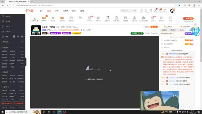Open the flame icon with new badge
The width and height of the screenshot is (202, 114).
tap(89, 18)
